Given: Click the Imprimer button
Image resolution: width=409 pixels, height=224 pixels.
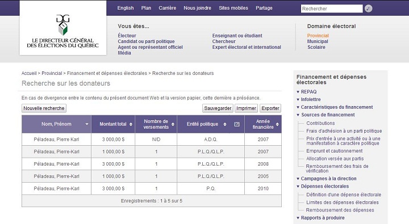Looking at the screenshot, I should (x=246, y=108).
